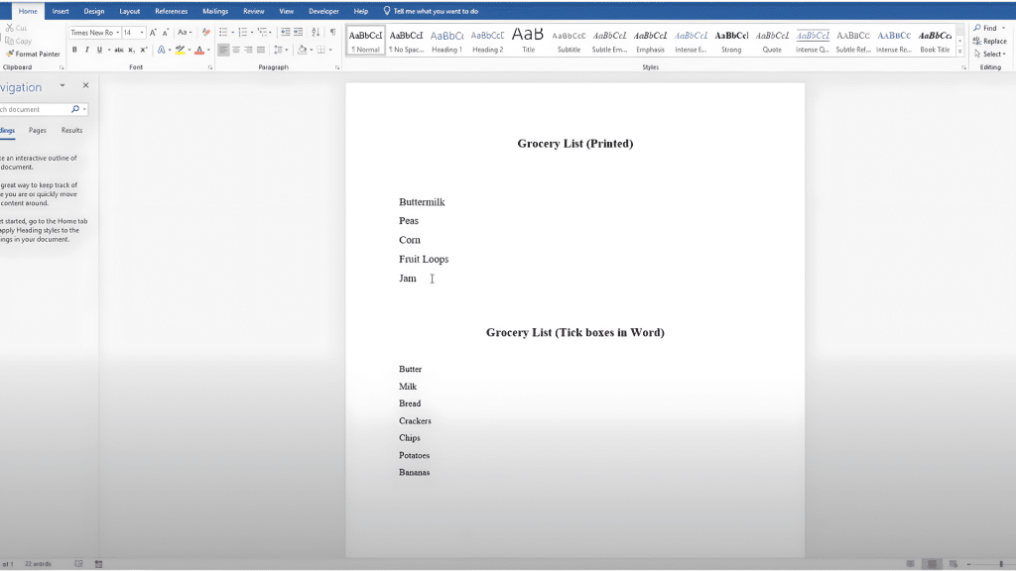Viewport: 1016px width, 571px height.
Task: Apply bullet list formatting
Action: pos(222,33)
